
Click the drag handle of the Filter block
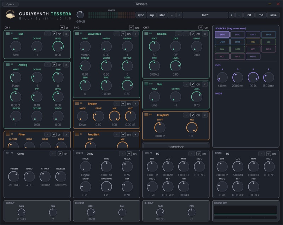click(x=7, y=134)
